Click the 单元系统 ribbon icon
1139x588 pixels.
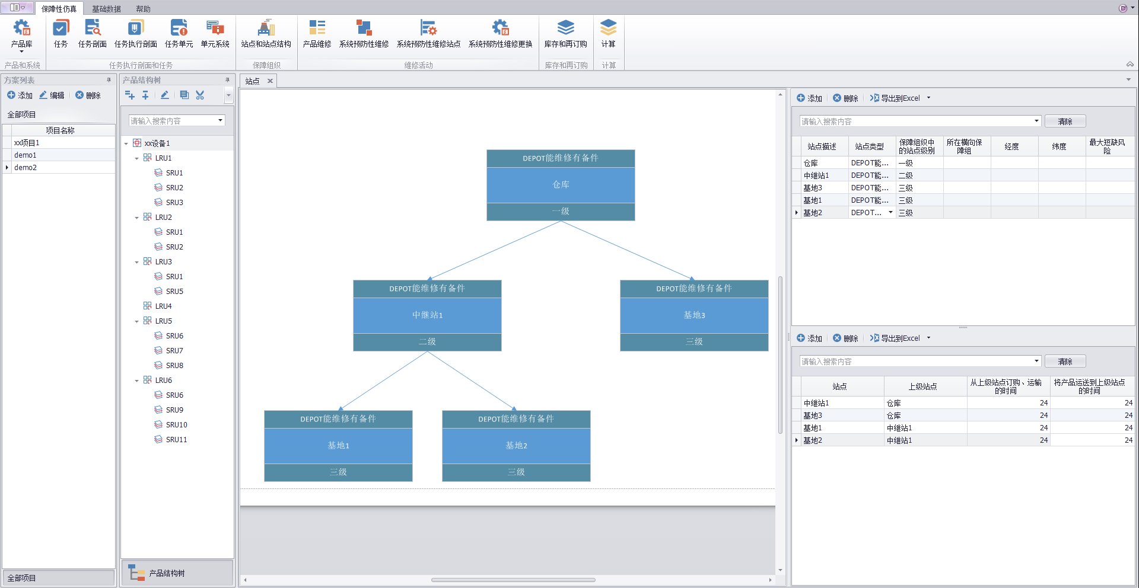(215, 34)
